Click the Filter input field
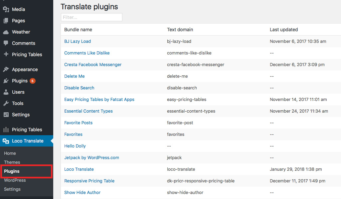Screen dimensions: 341x199 click(x=91, y=17)
